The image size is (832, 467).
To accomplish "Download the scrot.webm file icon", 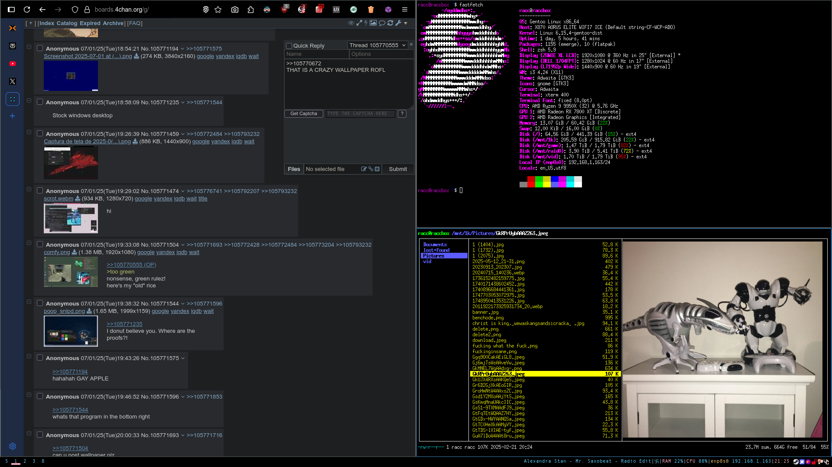I will (78, 199).
